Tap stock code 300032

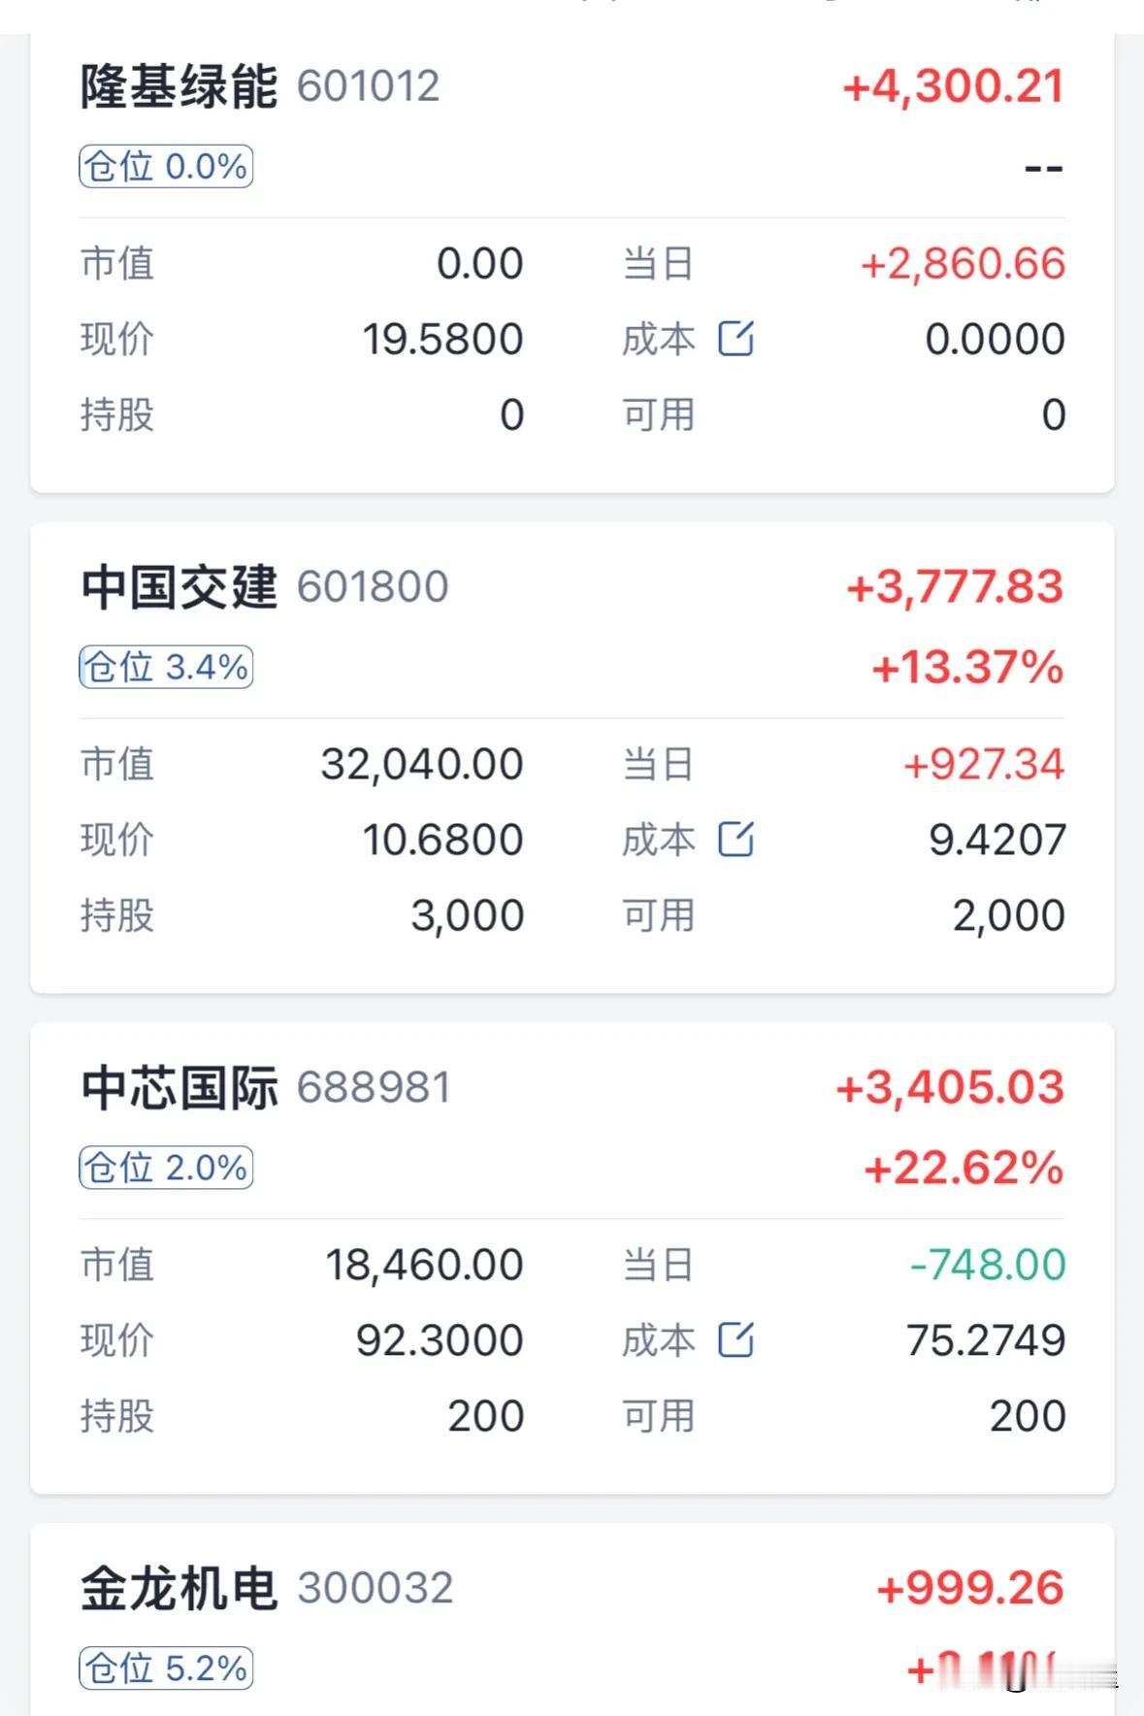click(376, 1589)
